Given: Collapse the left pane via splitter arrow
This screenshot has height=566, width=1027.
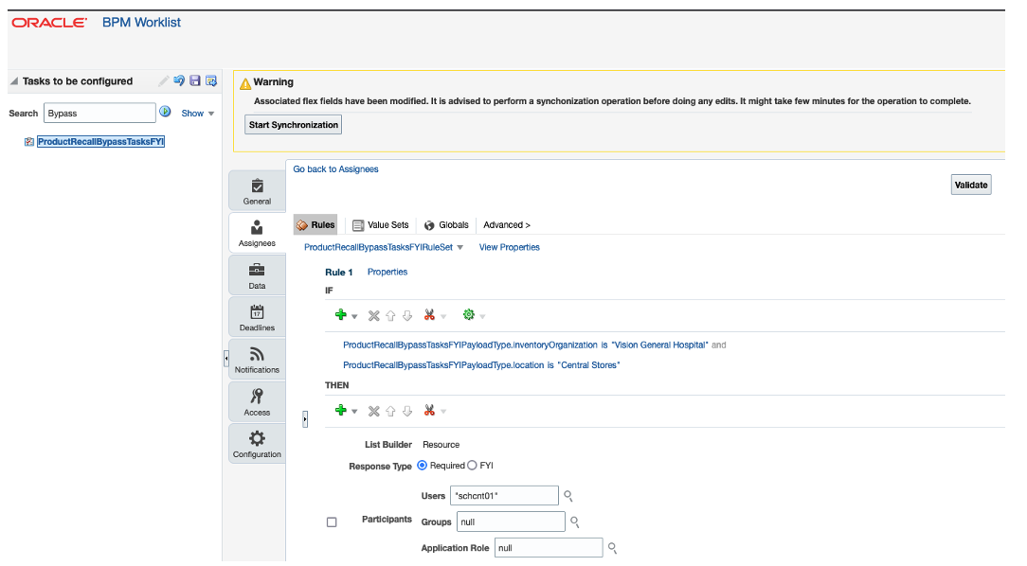Looking at the screenshot, I should pos(226,359).
